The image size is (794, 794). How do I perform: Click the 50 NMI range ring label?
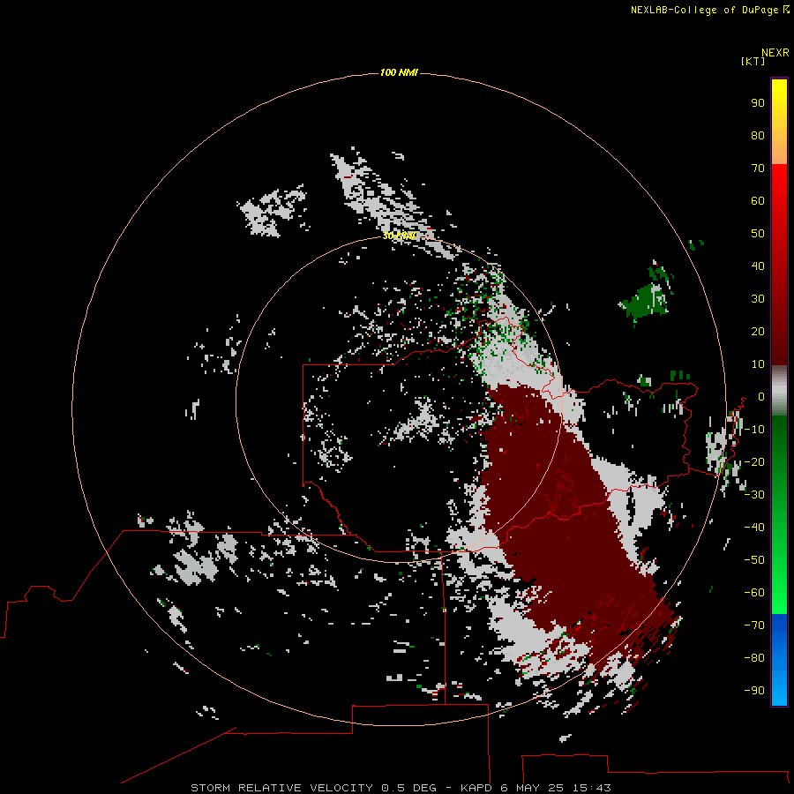(x=399, y=236)
